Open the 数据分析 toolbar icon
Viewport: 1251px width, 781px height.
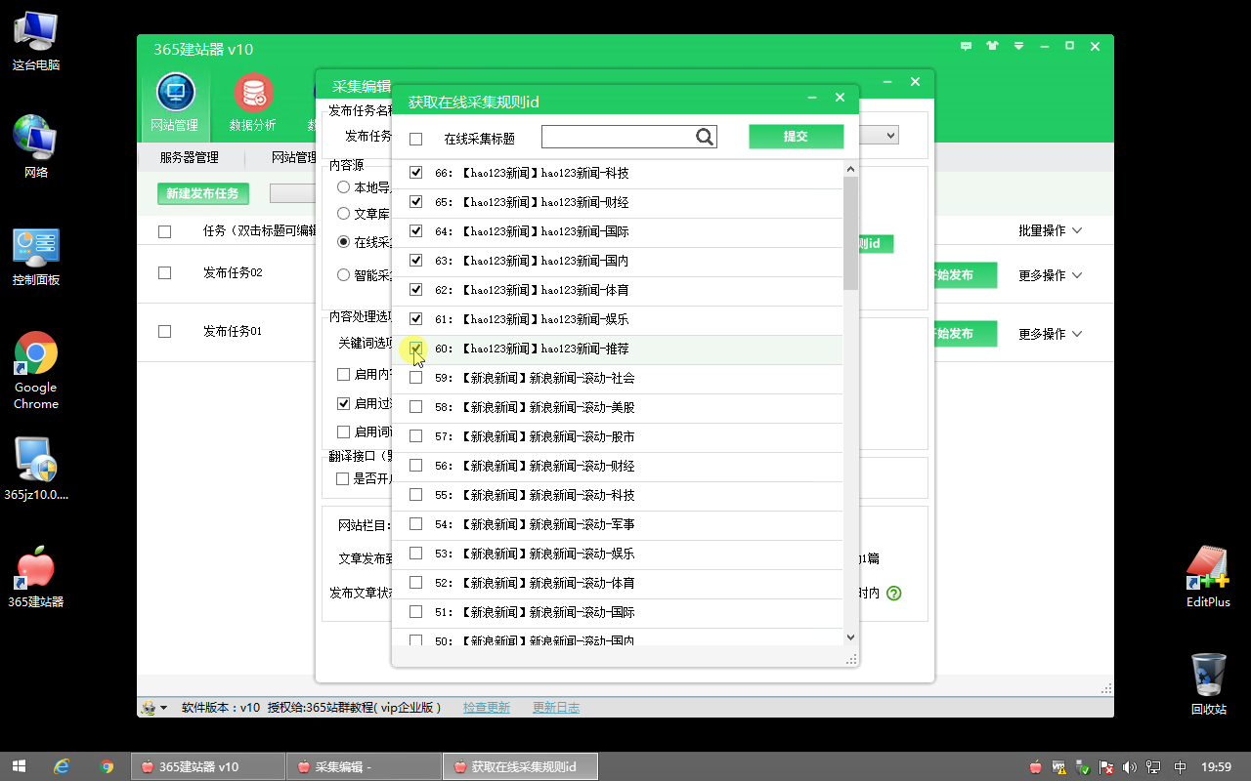(253, 103)
